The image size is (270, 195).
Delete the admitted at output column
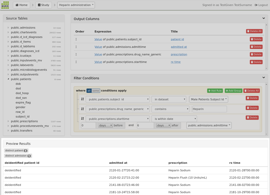(x=256, y=47)
